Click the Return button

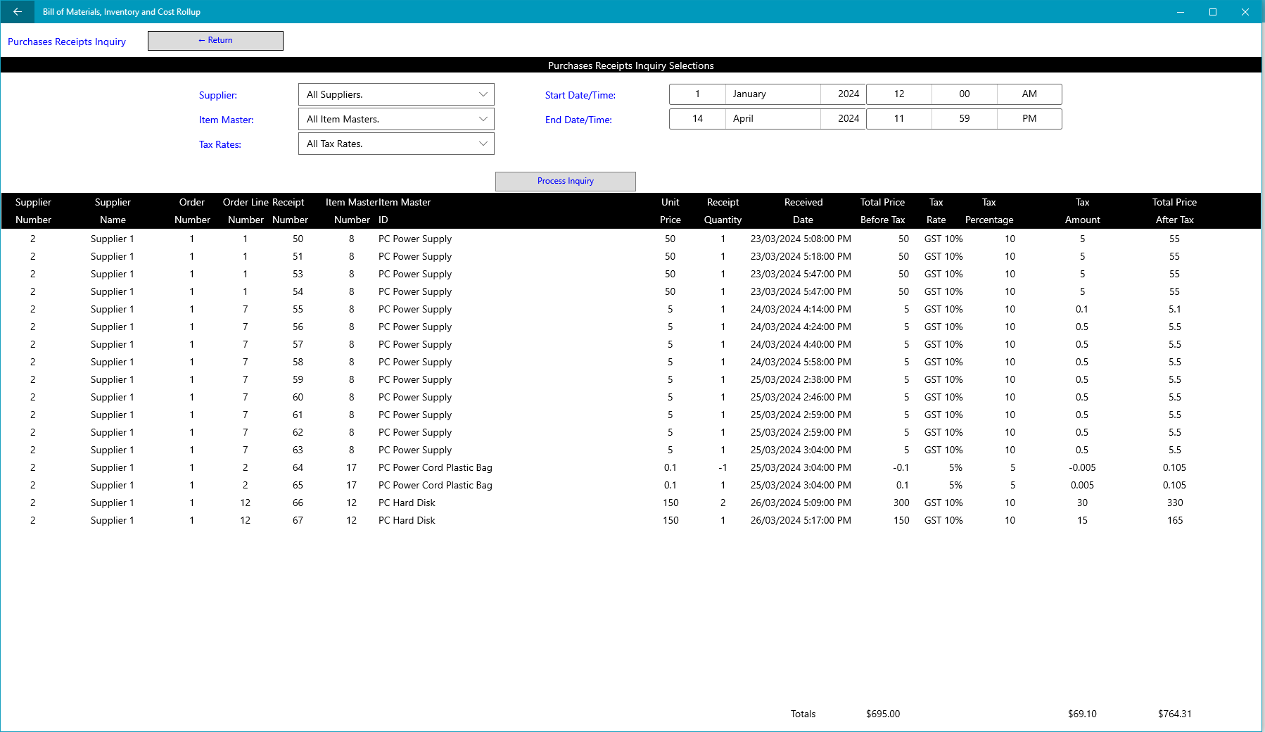tap(215, 40)
